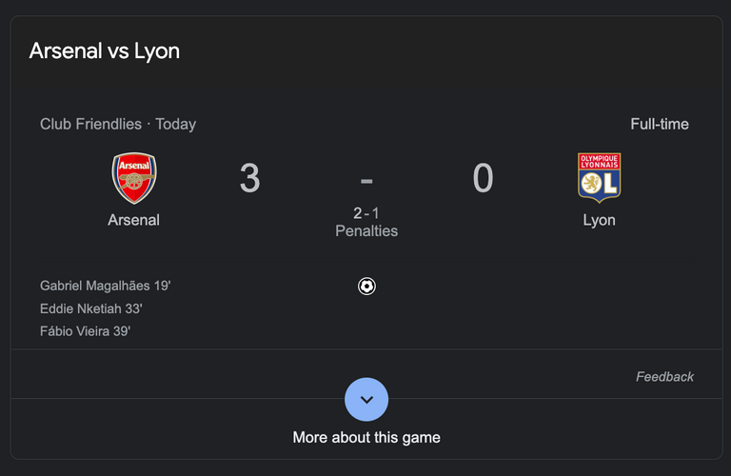Image resolution: width=731 pixels, height=476 pixels.
Task: Click Eddie Nketiah 33' goal entry
Action: 91,308
